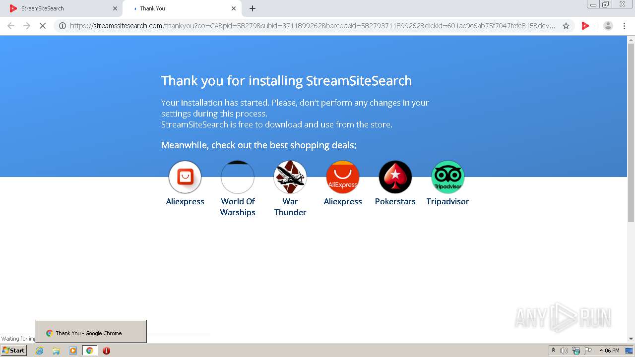Click the War Thunder airplane icon
Image resolution: width=635 pixels, height=357 pixels.
point(290,177)
